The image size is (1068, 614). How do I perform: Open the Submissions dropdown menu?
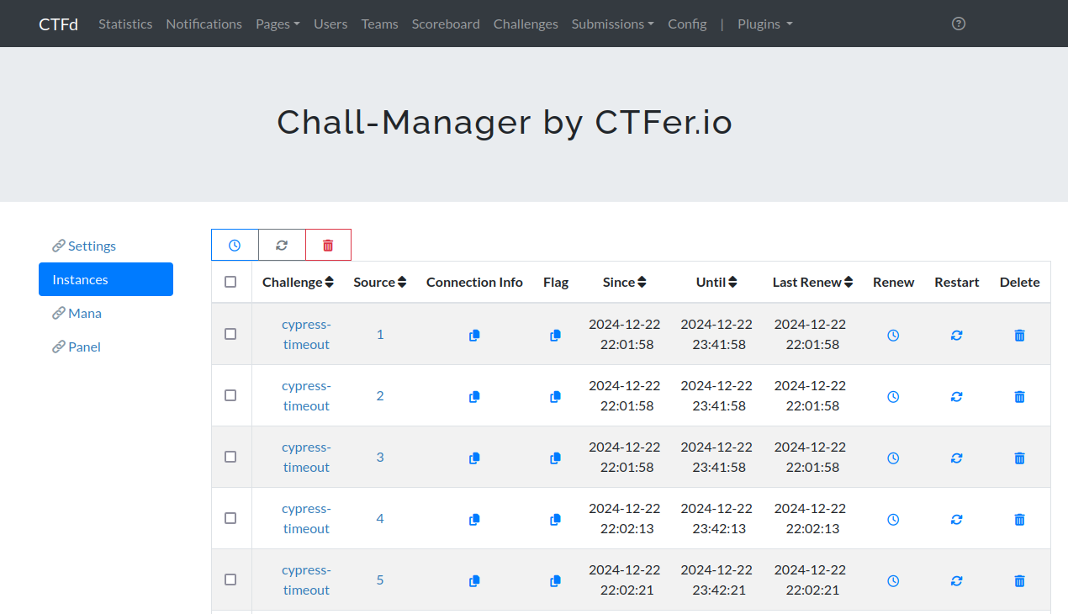tap(612, 24)
